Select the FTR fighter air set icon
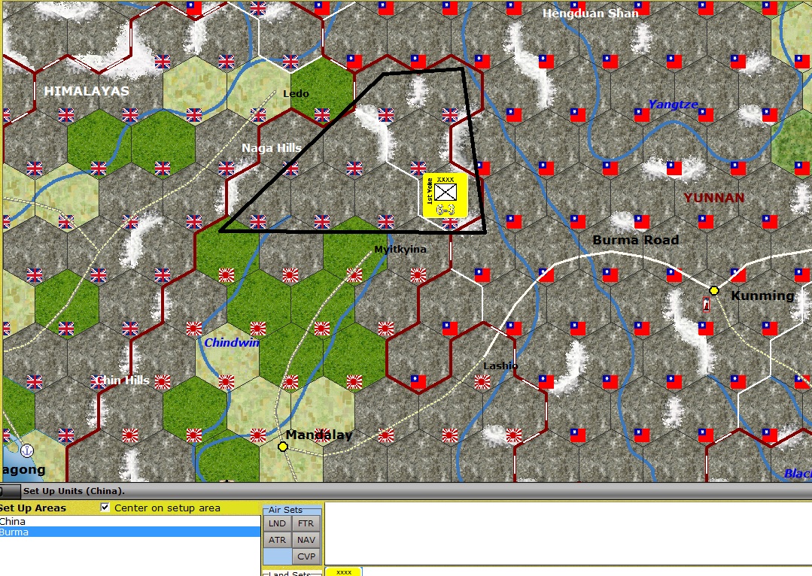Image resolution: width=812 pixels, height=576 pixels. (305, 523)
